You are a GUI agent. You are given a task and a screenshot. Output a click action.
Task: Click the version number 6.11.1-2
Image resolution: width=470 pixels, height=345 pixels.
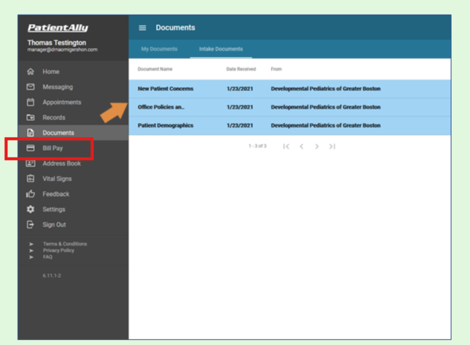tap(51, 275)
